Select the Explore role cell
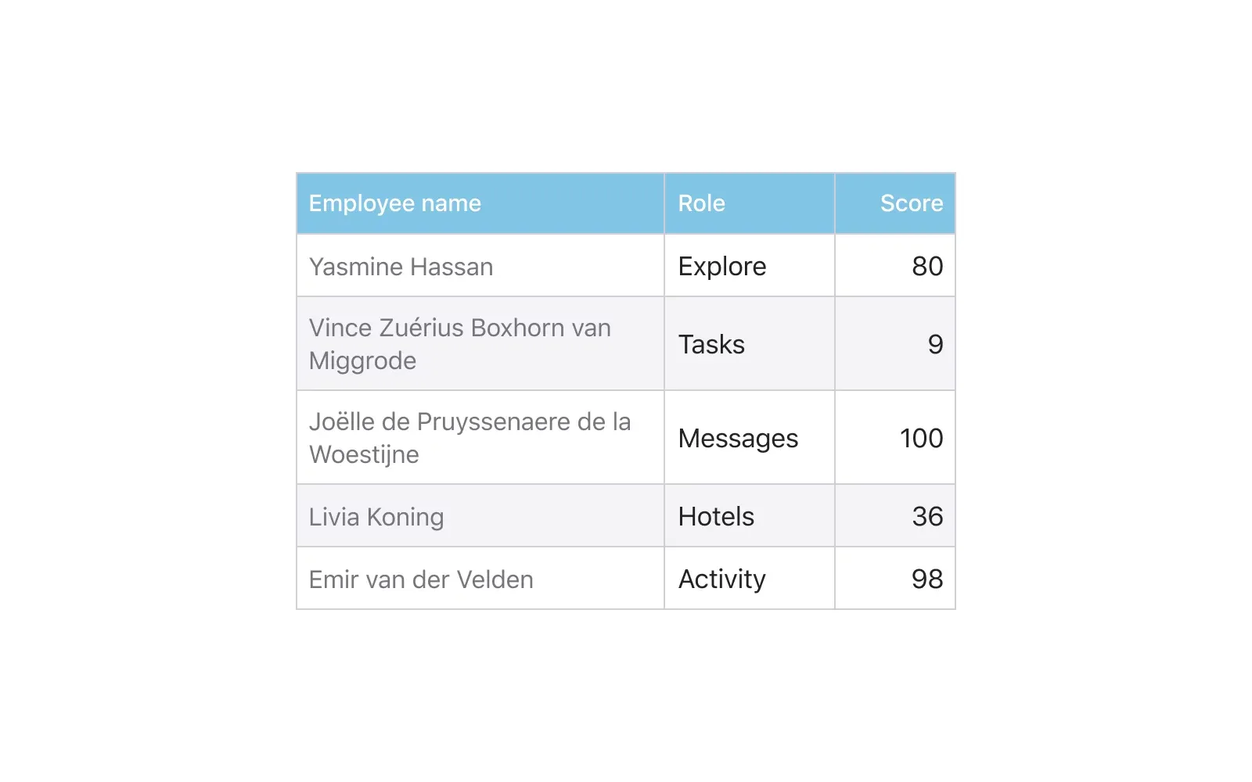 point(750,266)
